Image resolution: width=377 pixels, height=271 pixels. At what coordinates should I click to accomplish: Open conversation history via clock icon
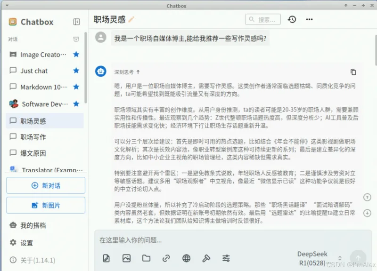point(292,19)
